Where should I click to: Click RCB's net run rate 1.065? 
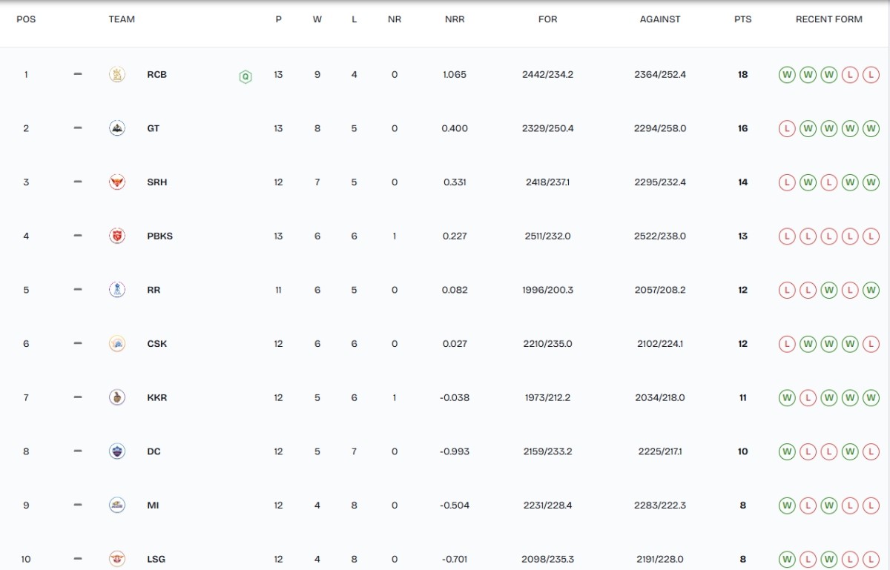click(455, 74)
